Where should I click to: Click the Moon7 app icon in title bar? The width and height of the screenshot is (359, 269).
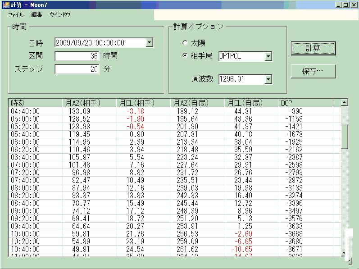(x=6, y=5)
